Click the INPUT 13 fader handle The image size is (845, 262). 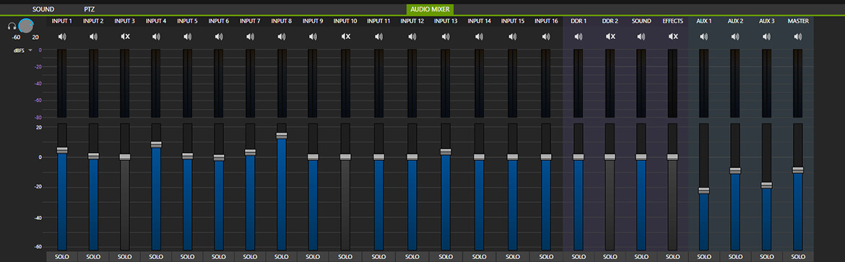click(x=446, y=152)
